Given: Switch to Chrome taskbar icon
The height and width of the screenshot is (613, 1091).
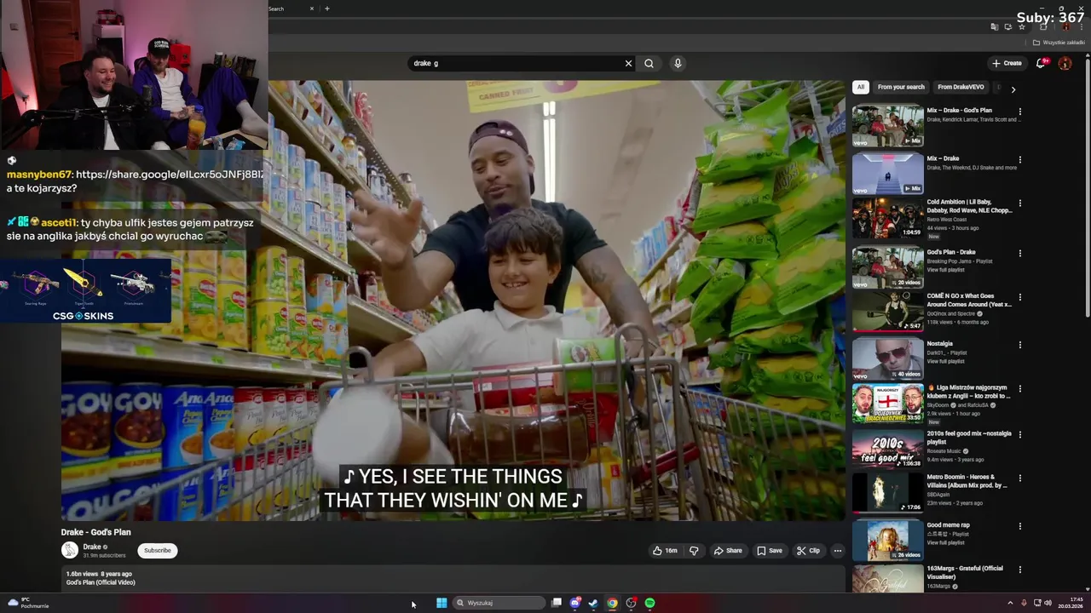Looking at the screenshot, I should tap(612, 603).
